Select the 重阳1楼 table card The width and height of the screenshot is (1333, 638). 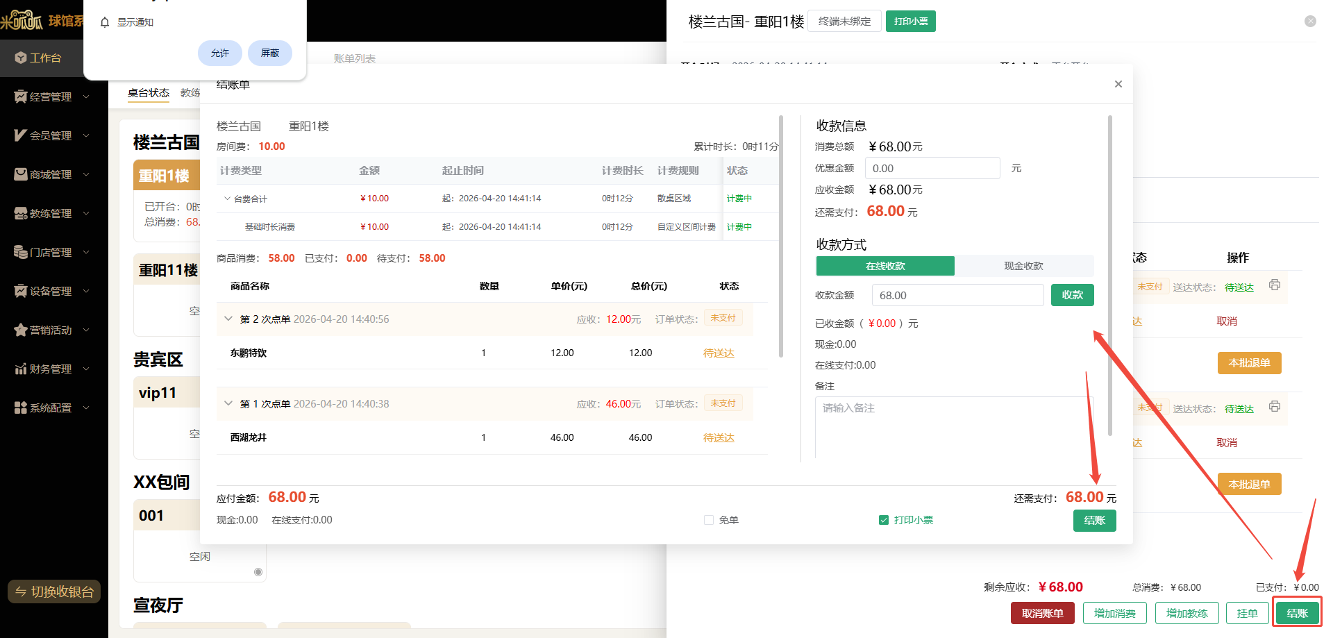(167, 201)
